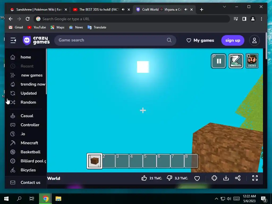Open File Explorer from taskbar
This screenshot has width=272, height=204.
58,198
